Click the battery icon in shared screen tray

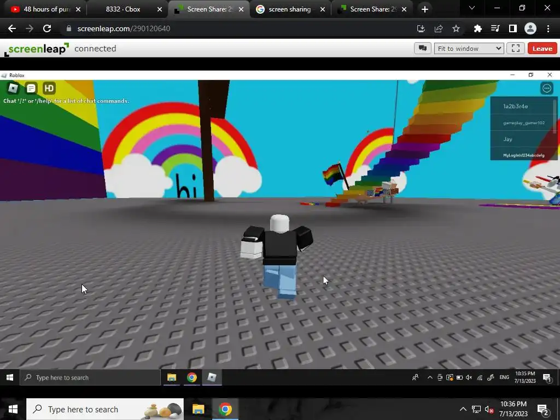[459, 377]
